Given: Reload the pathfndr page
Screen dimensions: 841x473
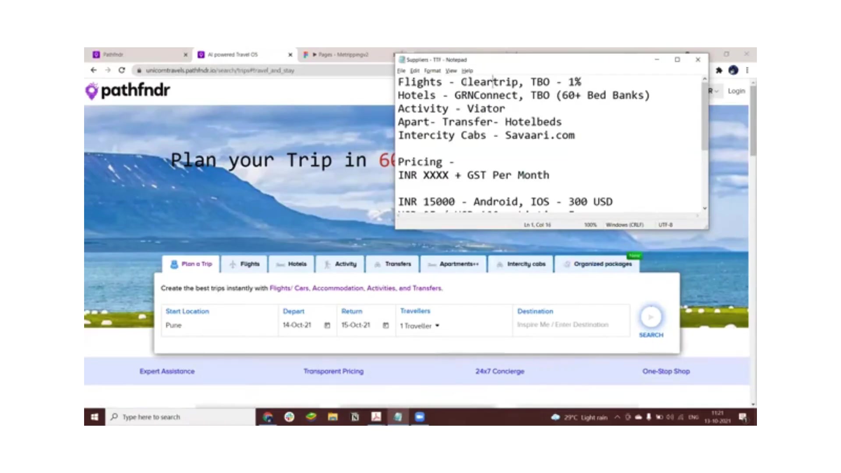Looking at the screenshot, I should [x=122, y=70].
